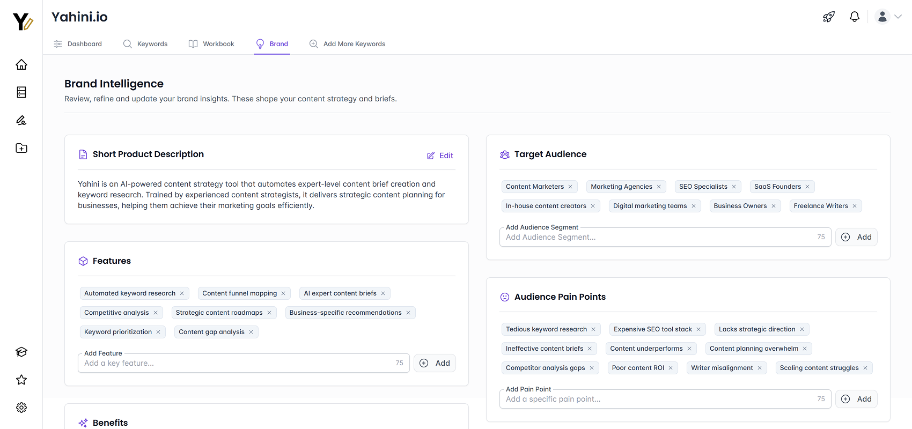912x429 pixels.
Task: Remove the Expensive SEO tool stack pain point
Action: point(698,329)
